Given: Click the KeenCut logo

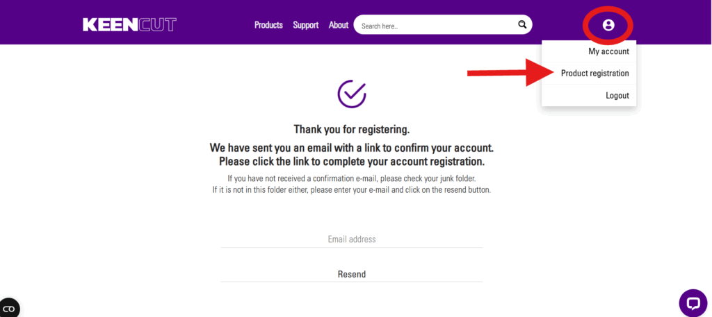Looking at the screenshot, I should pyautogui.click(x=129, y=25).
